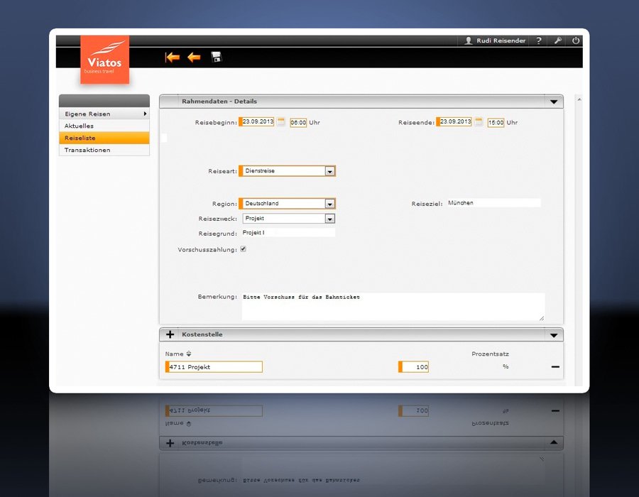Click the Rudi Reisender user icon
639x497 pixels.
pos(469,40)
